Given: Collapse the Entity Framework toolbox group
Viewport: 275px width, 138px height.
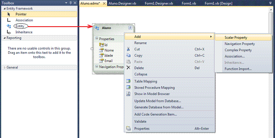Looking at the screenshot, I should pyautogui.click(x=4, y=9).
